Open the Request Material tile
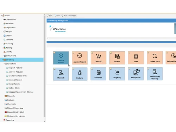This screenshot has height=132, width=176. 61,58
